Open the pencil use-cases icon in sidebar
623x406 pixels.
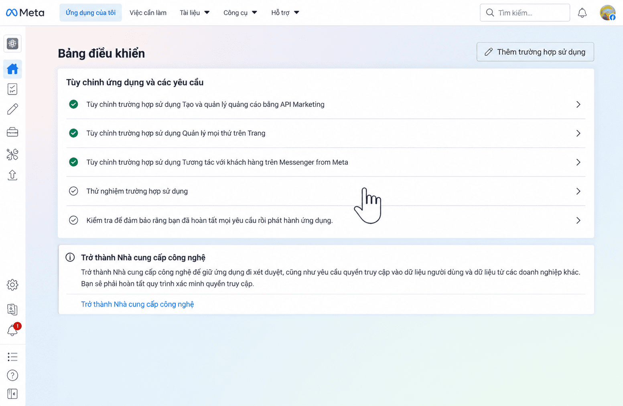[12, 109]
